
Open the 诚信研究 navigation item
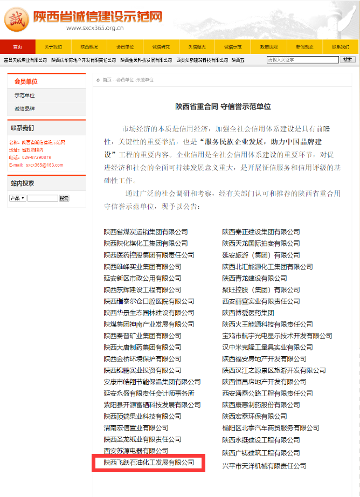click(x=161, y=47)
